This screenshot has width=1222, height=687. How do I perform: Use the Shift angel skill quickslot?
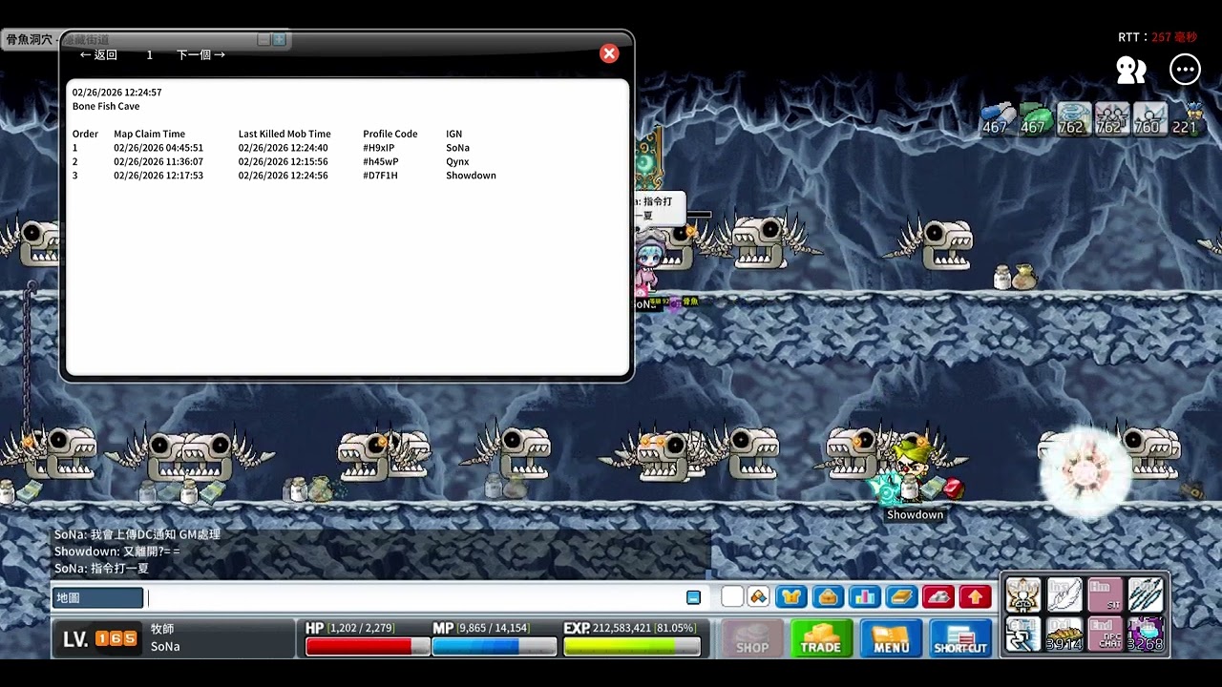1022,594
